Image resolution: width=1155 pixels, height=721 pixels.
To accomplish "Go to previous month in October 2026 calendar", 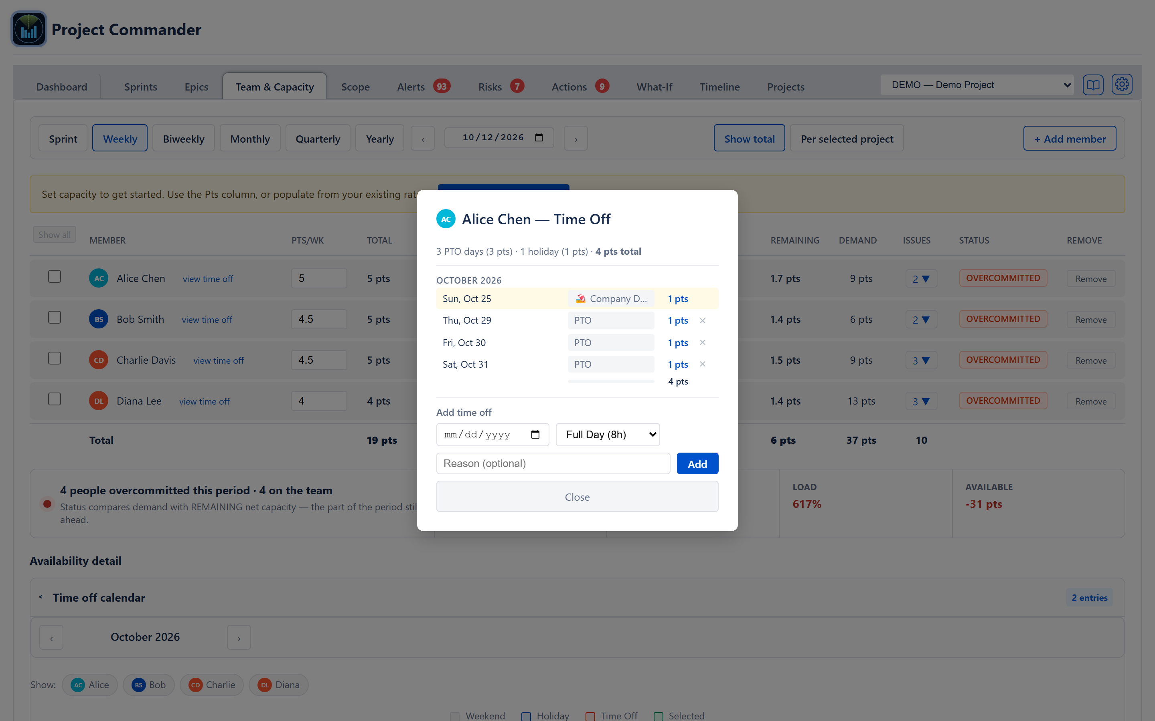I will [52, 638].
